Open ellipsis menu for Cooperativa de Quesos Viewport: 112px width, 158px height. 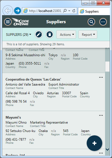pos(101,77)
